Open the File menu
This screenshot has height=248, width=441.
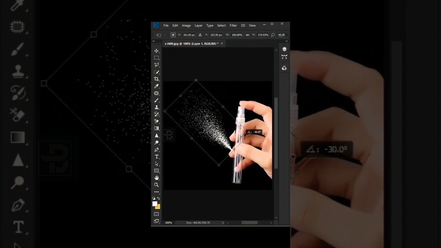click(x=166, y=25)
